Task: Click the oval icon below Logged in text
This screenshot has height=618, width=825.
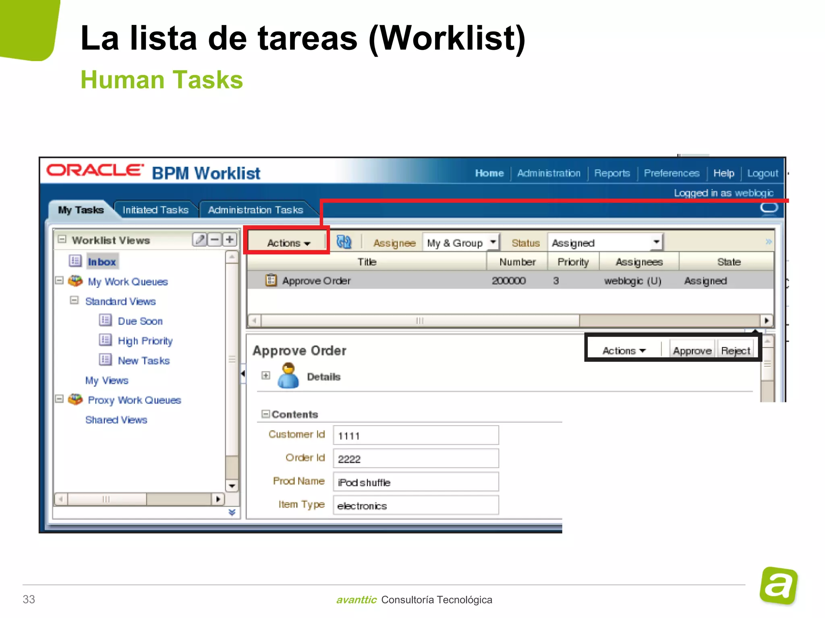Action: pos(769,208)
